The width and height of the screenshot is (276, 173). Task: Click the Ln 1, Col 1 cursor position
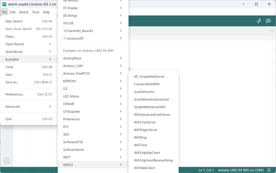(206, 170)
